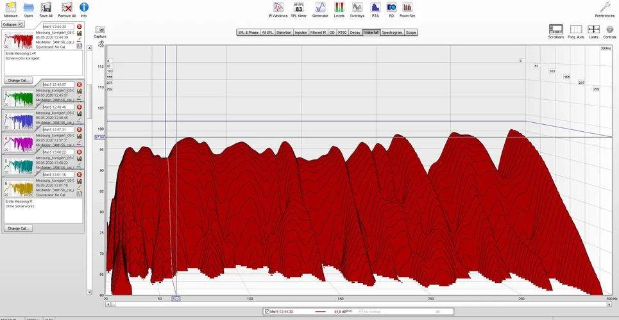
Task: Select magenta measurement thumbnail number 4
Action: [x=18, y=143]
